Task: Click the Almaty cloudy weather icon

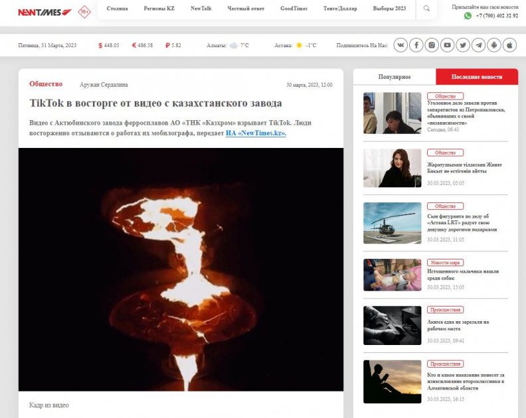Action: pyautogui.click(x=234, y=45)
